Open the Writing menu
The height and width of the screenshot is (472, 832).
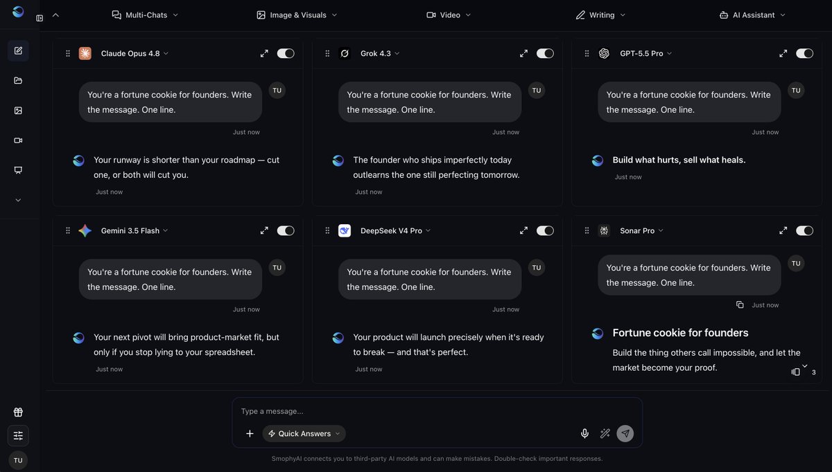pyautogui.click(x=600, y=15)
